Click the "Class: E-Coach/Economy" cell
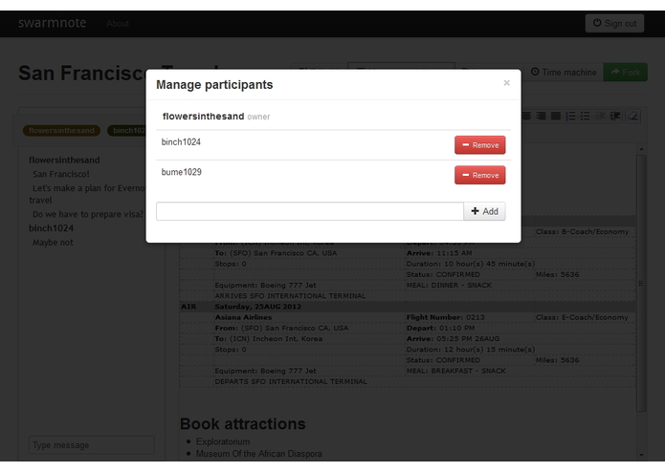 tap(582, 317)
